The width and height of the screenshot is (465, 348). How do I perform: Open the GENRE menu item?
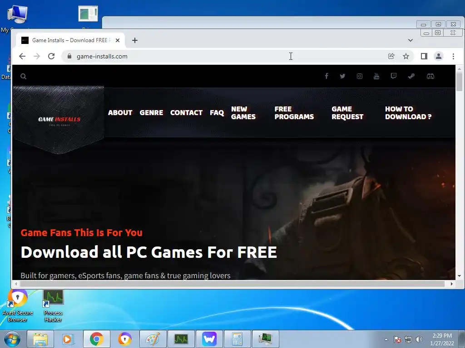(x=151, y=113)
